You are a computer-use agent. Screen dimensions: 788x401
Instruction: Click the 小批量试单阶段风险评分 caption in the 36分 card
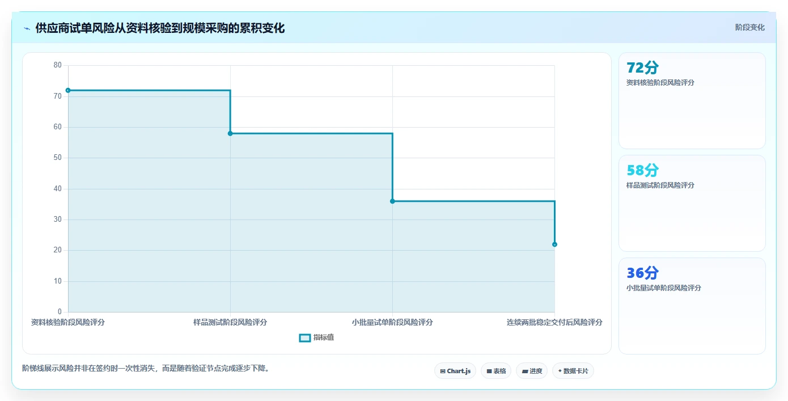pos(664,288)
